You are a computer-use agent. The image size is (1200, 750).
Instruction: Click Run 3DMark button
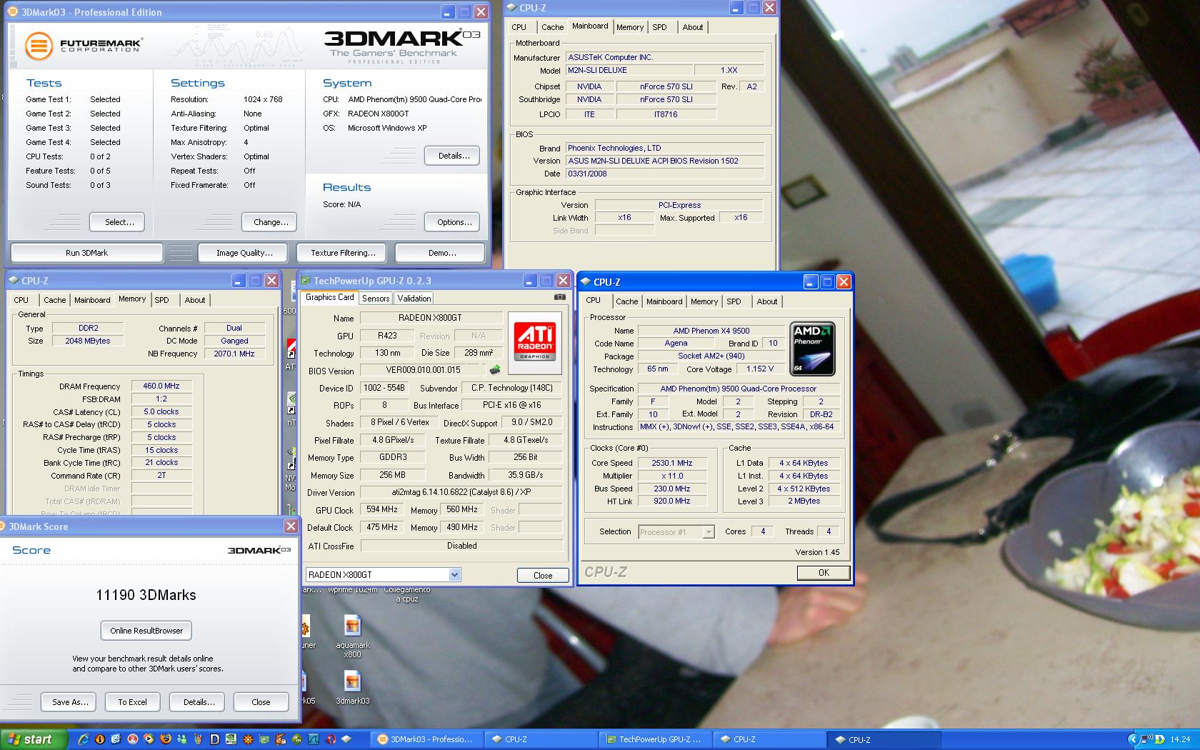point(86,253)
